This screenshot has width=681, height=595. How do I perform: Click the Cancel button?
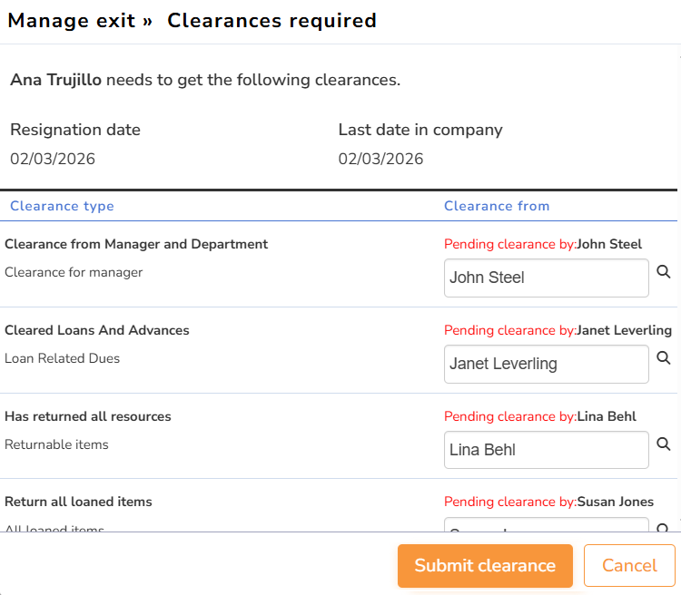click(629, 566)
